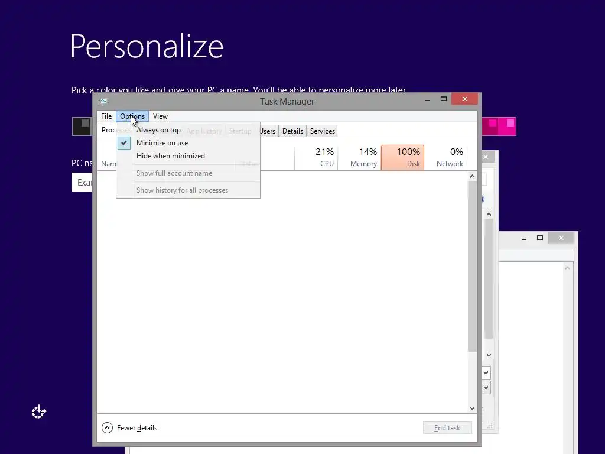The image size is (605, 454).
Task: Open the upper dropdown in the middle background window
Action: [x=486, y=373]
